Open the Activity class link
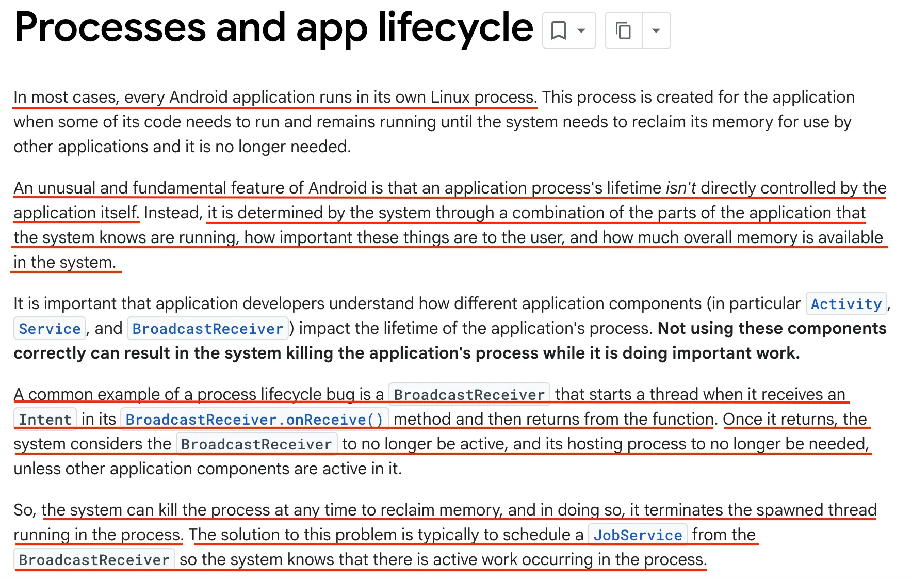The image size is (912, 579). click(846, 304)
